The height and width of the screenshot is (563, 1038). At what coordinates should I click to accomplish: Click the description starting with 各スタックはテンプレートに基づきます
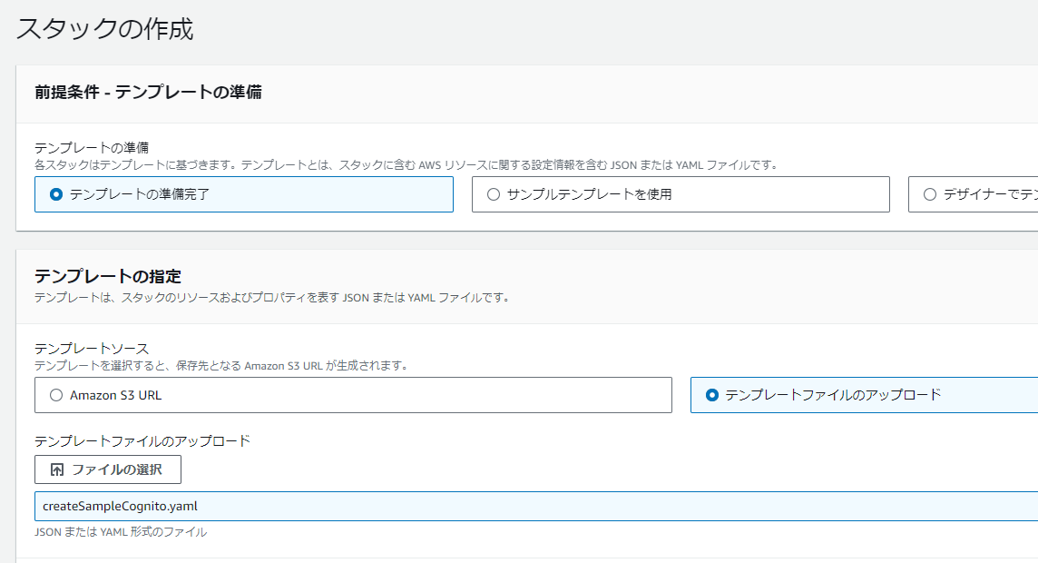tap(406, 165)
